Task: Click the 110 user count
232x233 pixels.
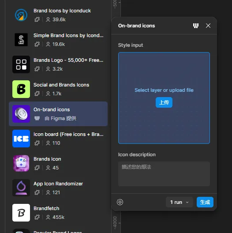Action: click(56, 143)
